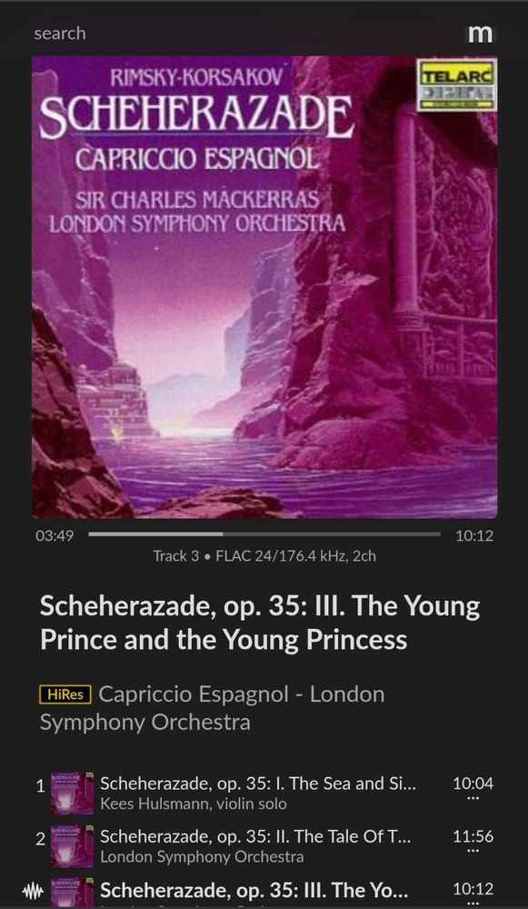Seek within the playback progress bar
This screenshot has height=909, width=528.
[264, 534]
